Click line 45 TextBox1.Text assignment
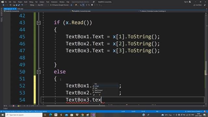Viewport: 208px width, 117px height. pos(113,37)
